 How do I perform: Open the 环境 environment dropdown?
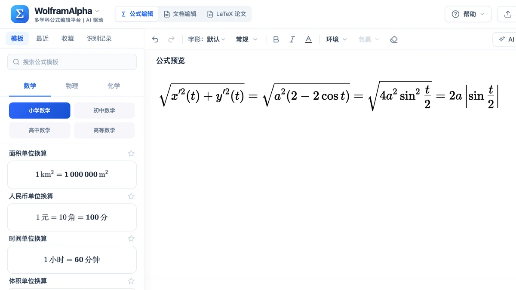click(x=336, y=40)
